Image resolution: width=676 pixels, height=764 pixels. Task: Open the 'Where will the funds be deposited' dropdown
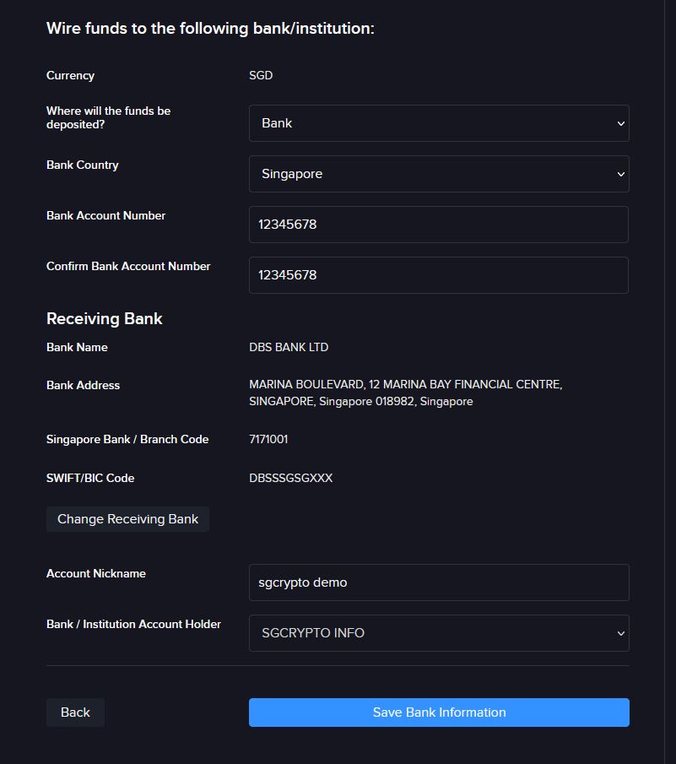(439, 123)
